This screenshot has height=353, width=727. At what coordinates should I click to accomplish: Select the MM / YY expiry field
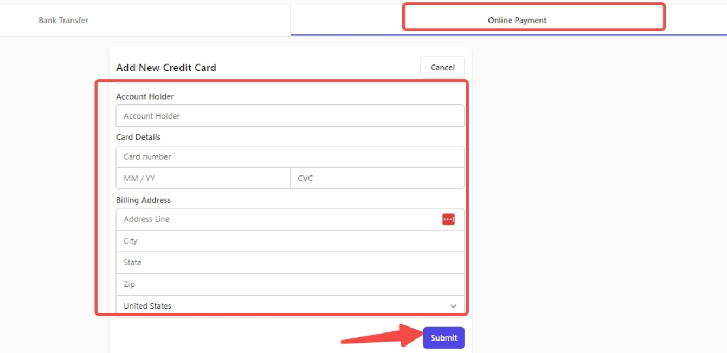click(x=203, y=178)
